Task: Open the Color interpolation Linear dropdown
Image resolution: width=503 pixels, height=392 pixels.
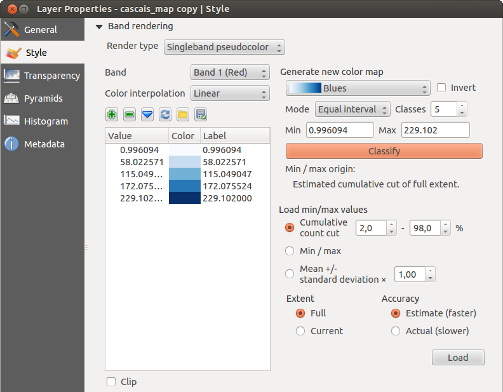Action: [230, 93]
